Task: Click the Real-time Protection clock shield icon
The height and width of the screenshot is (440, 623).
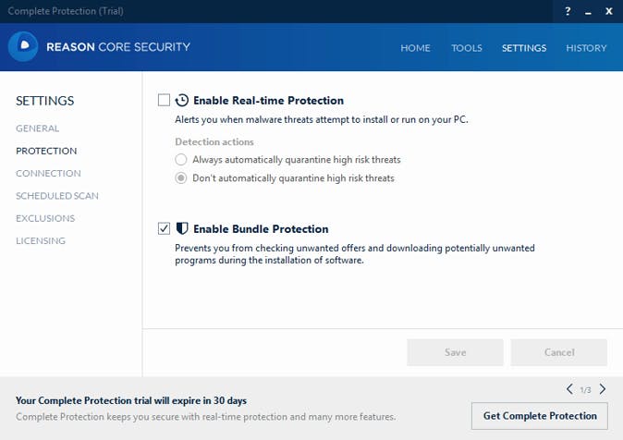Action: point(182,100)
